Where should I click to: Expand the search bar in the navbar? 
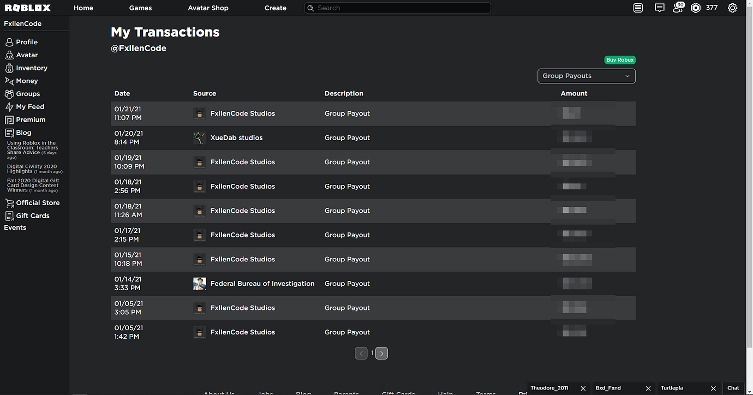coord(397,8)
